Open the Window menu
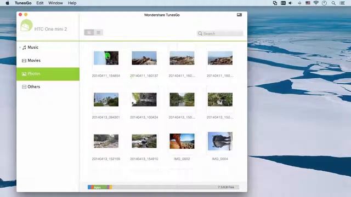Screen dimensions: 351x197 click(x=55, y=3)
